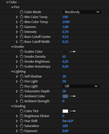The width and height of the screenshot is (109, 134).
Task: Toggle stopwatch for Key Light
Action: point(22,86)
